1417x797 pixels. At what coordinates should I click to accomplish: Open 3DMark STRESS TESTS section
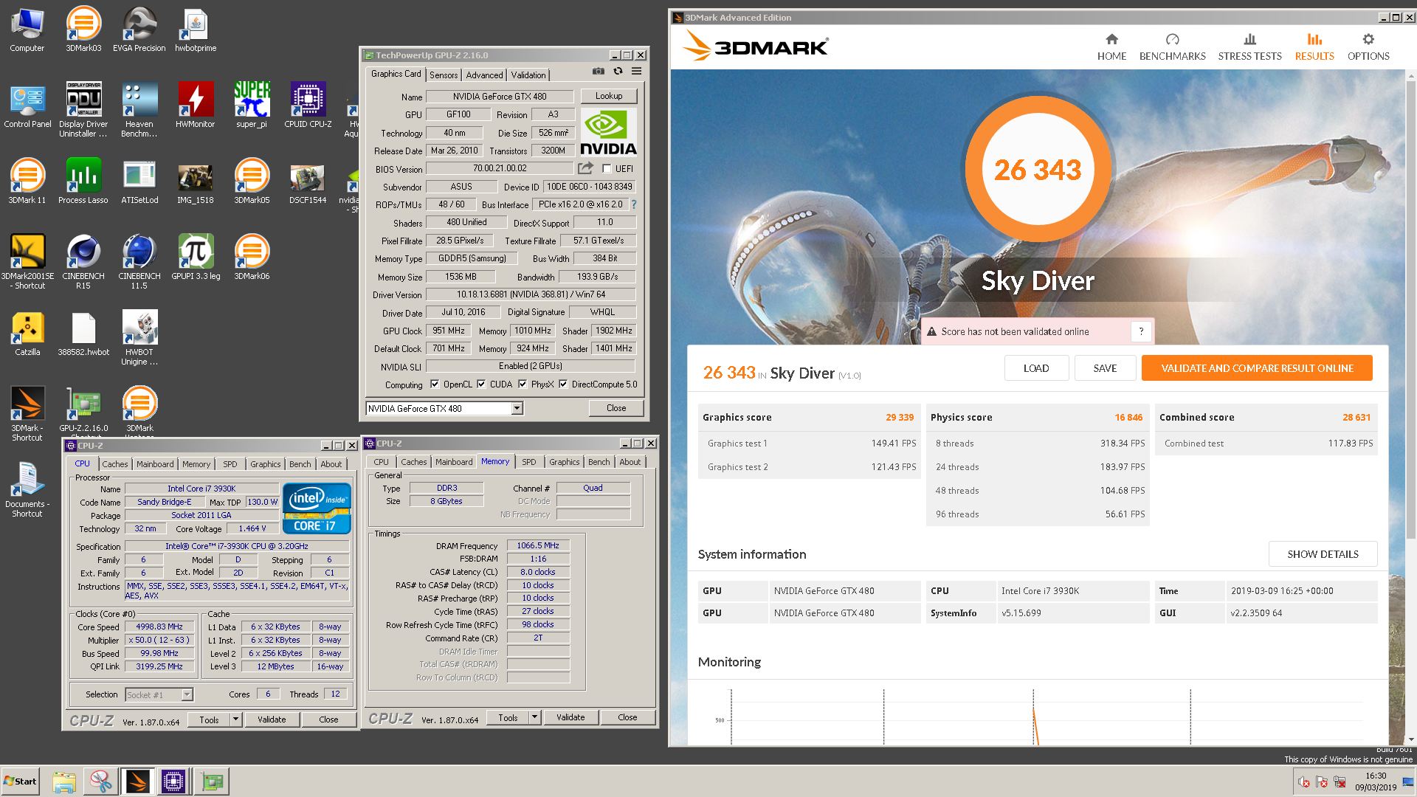point(1249,47)
